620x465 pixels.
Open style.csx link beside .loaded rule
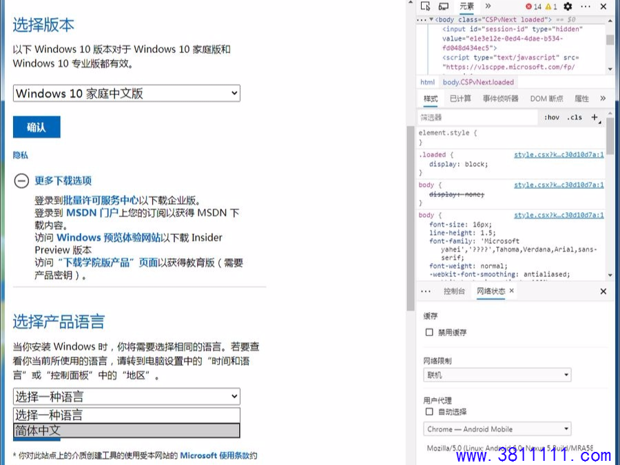point(559,154)
